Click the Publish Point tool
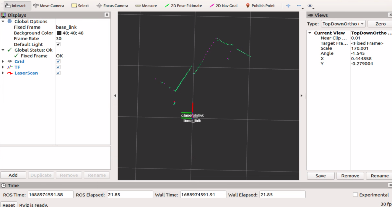Screen dimensions: 392x207 tap(260, 6)
